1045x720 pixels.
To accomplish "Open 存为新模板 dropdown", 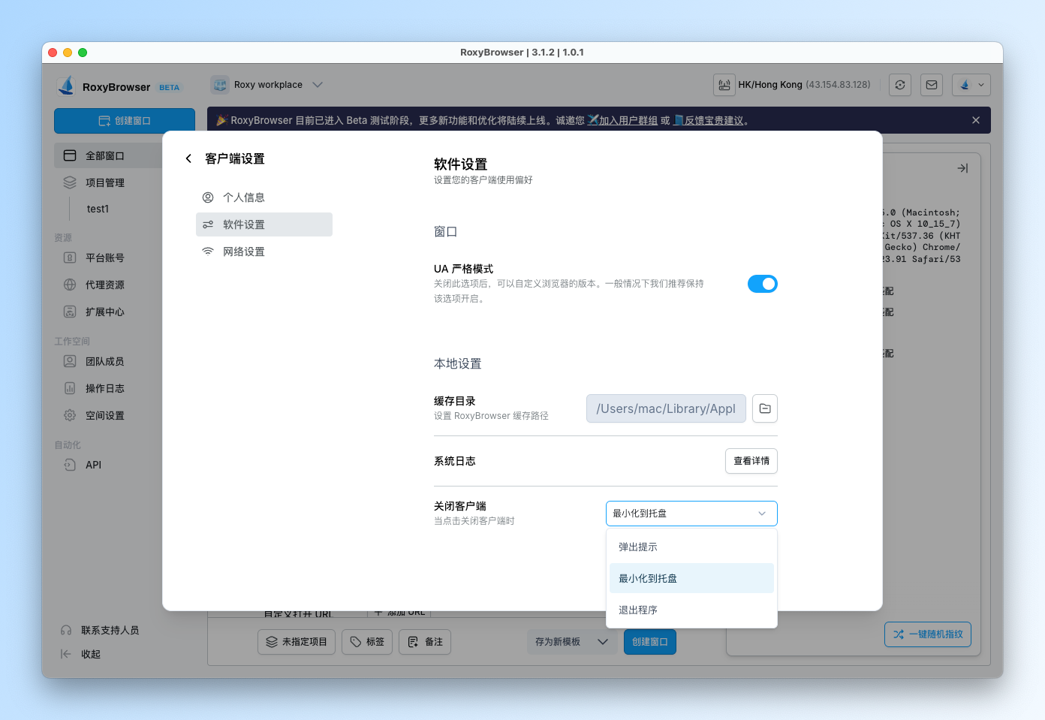I will pyautogui.click(x=571, y=642).
